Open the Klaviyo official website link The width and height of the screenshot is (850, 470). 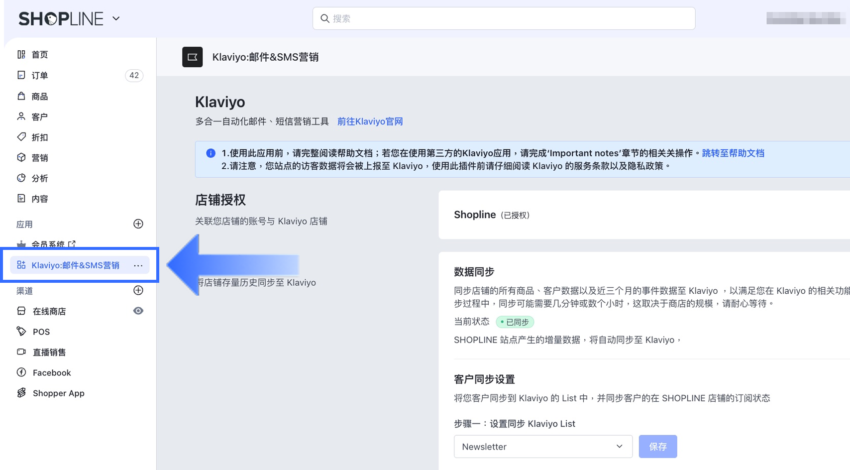pos(370,121)
